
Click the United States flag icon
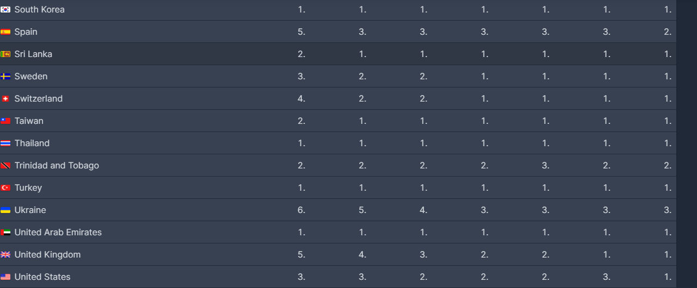click(x=5, y=277)
